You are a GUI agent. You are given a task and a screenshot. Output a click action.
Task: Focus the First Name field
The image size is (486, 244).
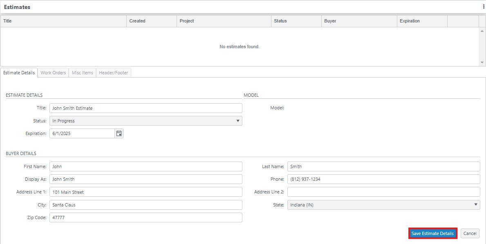click(146, 166)
